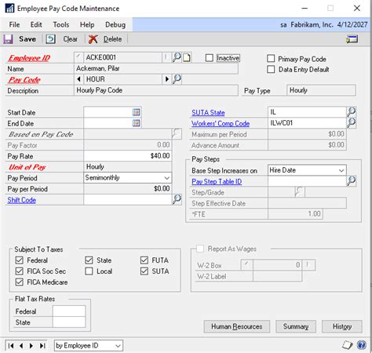Click the History button

tap(342, 326)
